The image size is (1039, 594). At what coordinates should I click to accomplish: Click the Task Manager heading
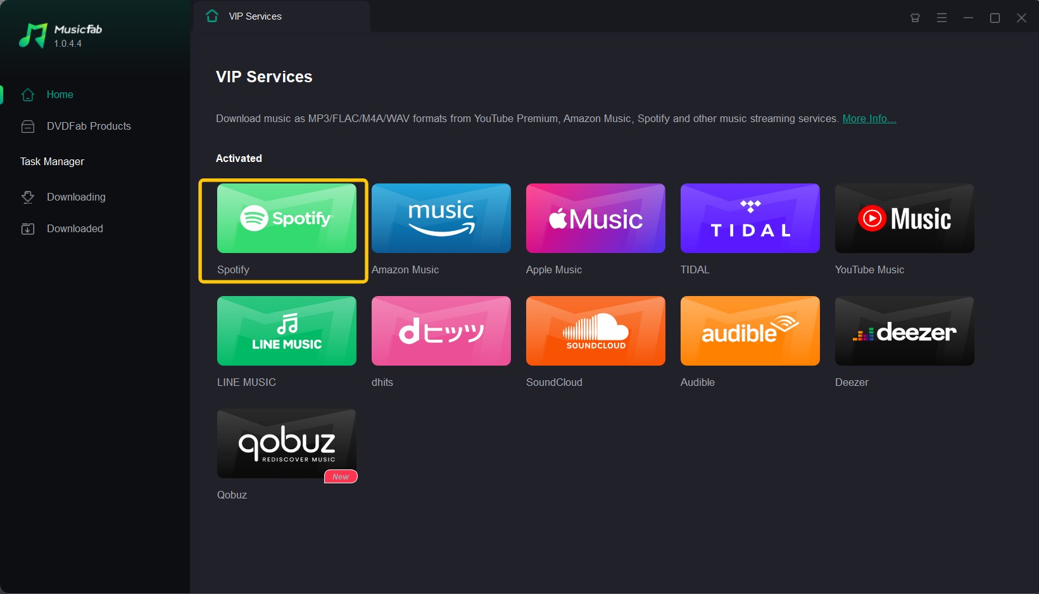coord(52,161)
